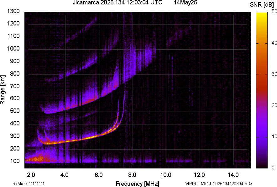Screen dimensions: 277x187
Task: Click the frequency tick label 10.0
Action: 166,175
